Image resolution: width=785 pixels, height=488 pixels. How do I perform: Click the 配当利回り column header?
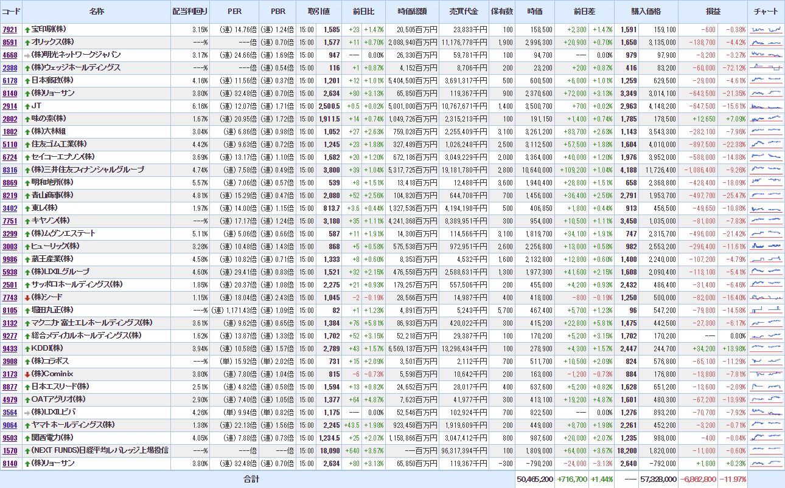(x=190, y=12)
